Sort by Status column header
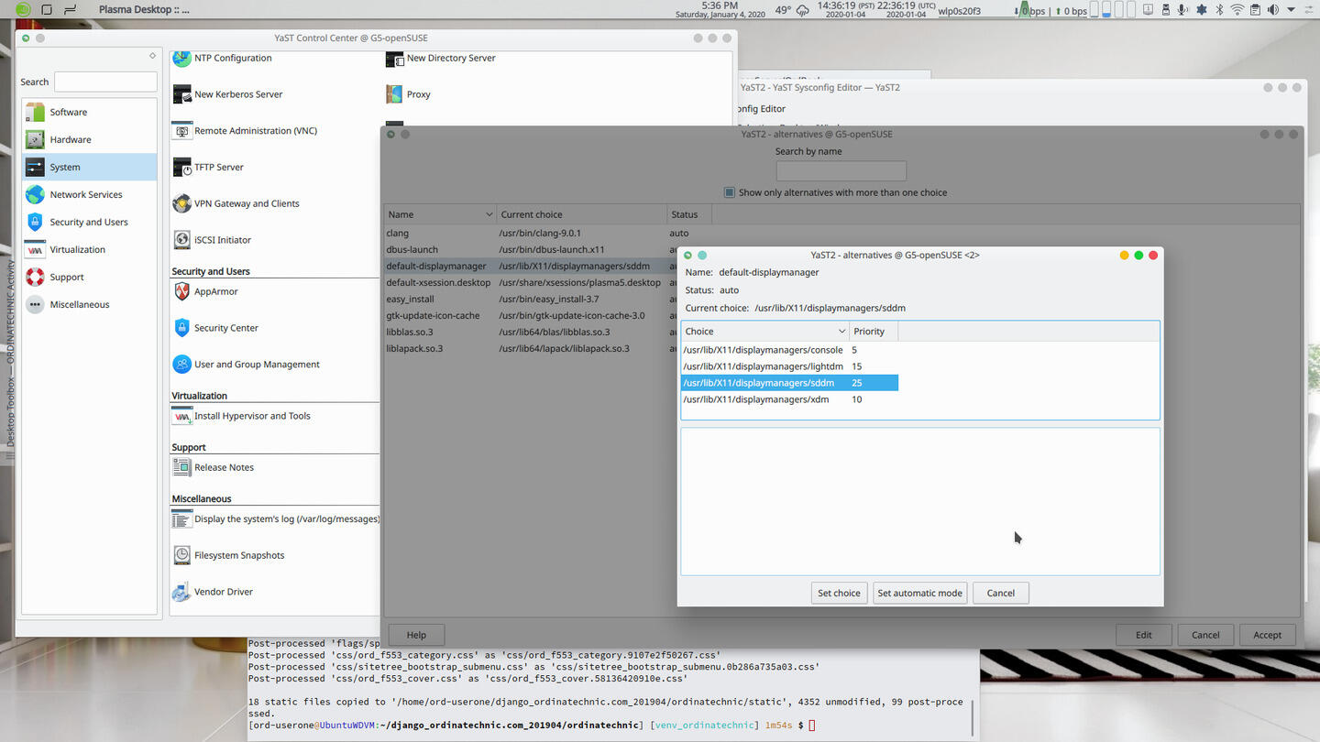Image resolution: width=1320 pixels, height=742 pixels. 689,214
